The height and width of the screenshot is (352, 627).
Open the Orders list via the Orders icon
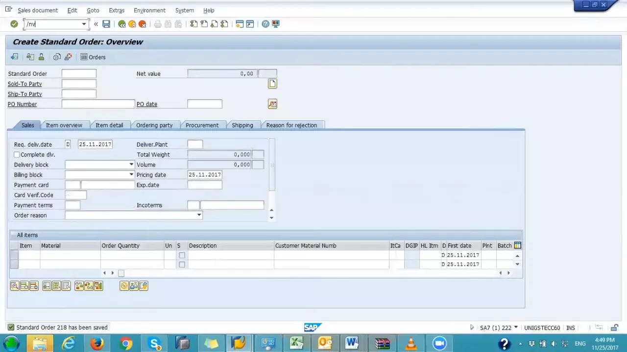click(93, 57)
